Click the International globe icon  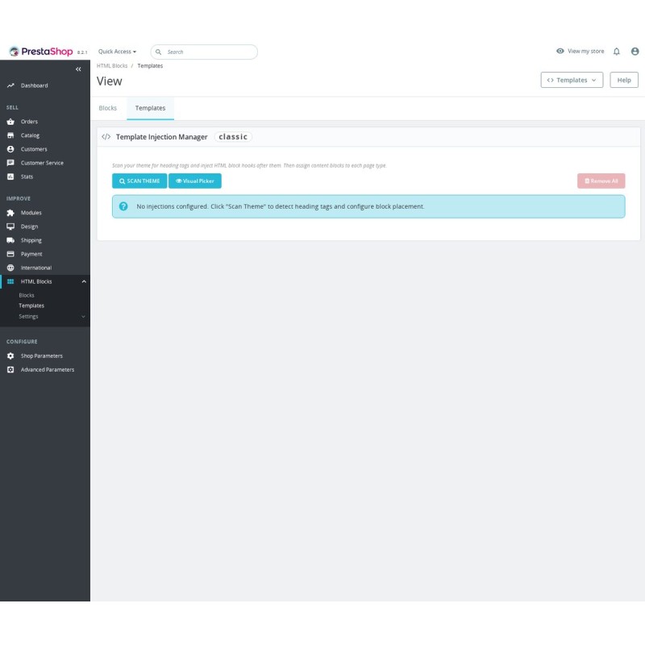[x=10, y=268]
